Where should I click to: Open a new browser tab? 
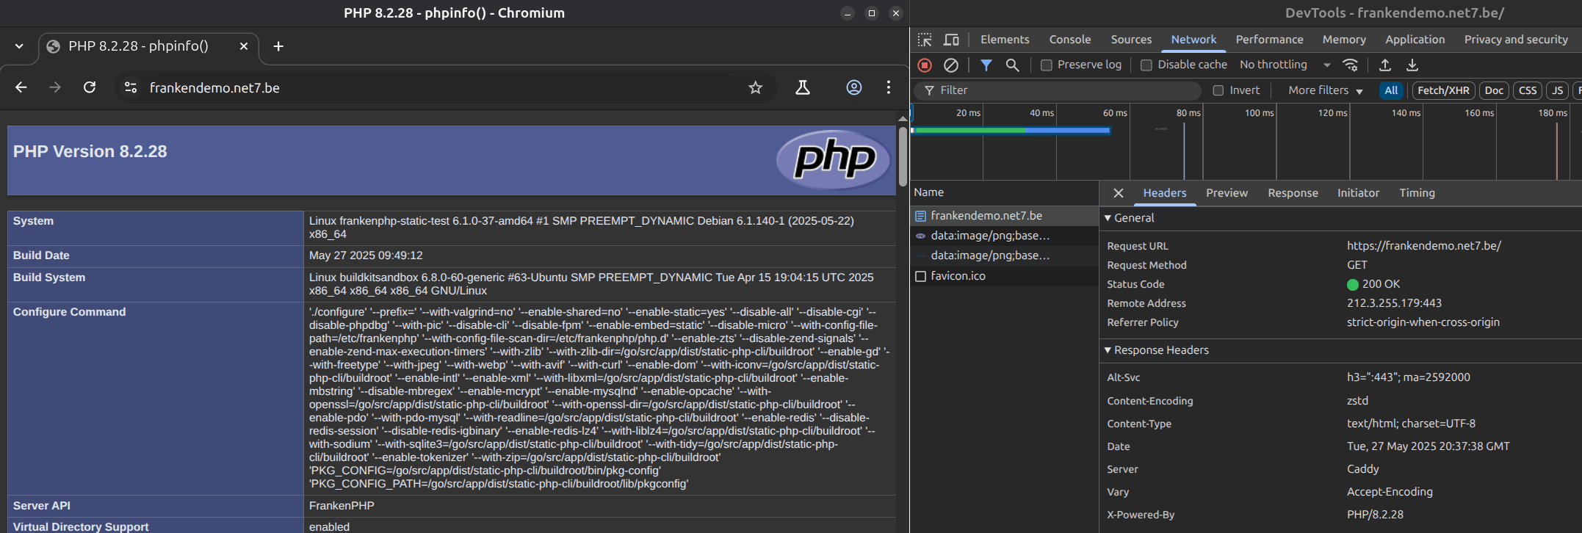coord(278,46)
